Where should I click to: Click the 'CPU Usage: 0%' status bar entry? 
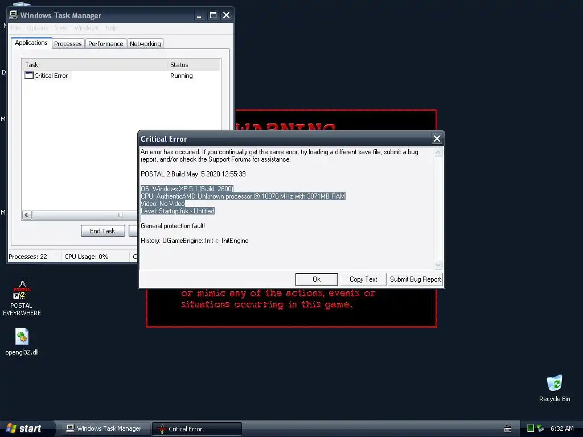(87, 257)
